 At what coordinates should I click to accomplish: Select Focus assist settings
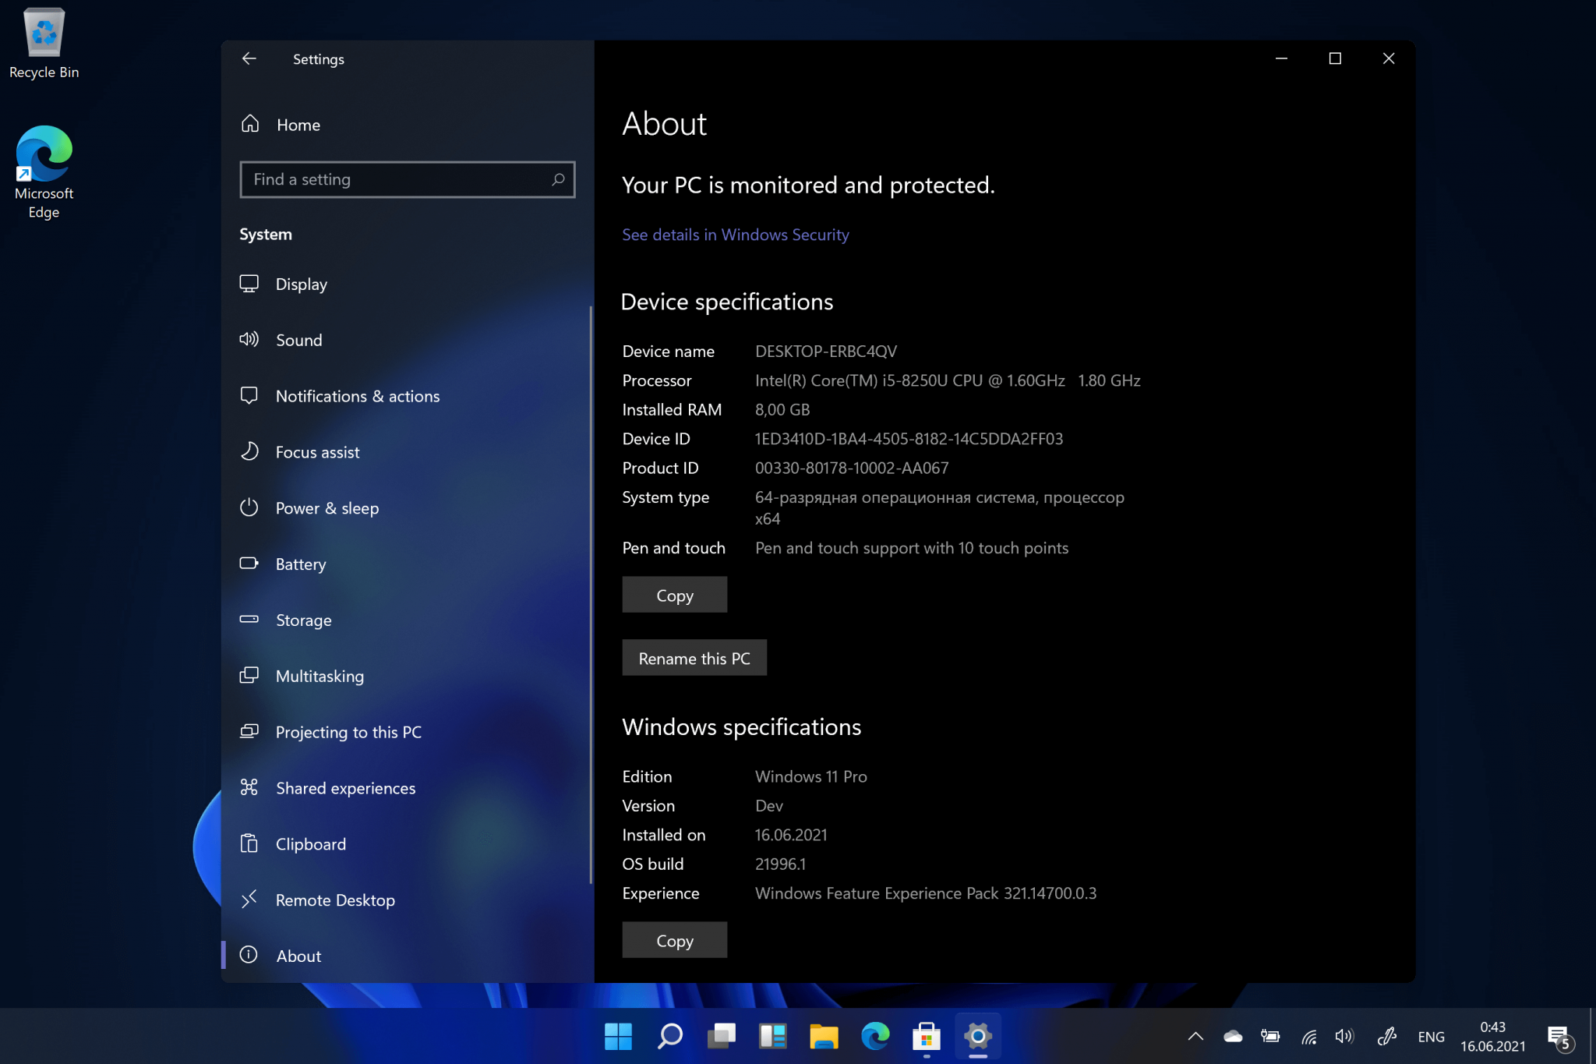[x=317, y=451]
